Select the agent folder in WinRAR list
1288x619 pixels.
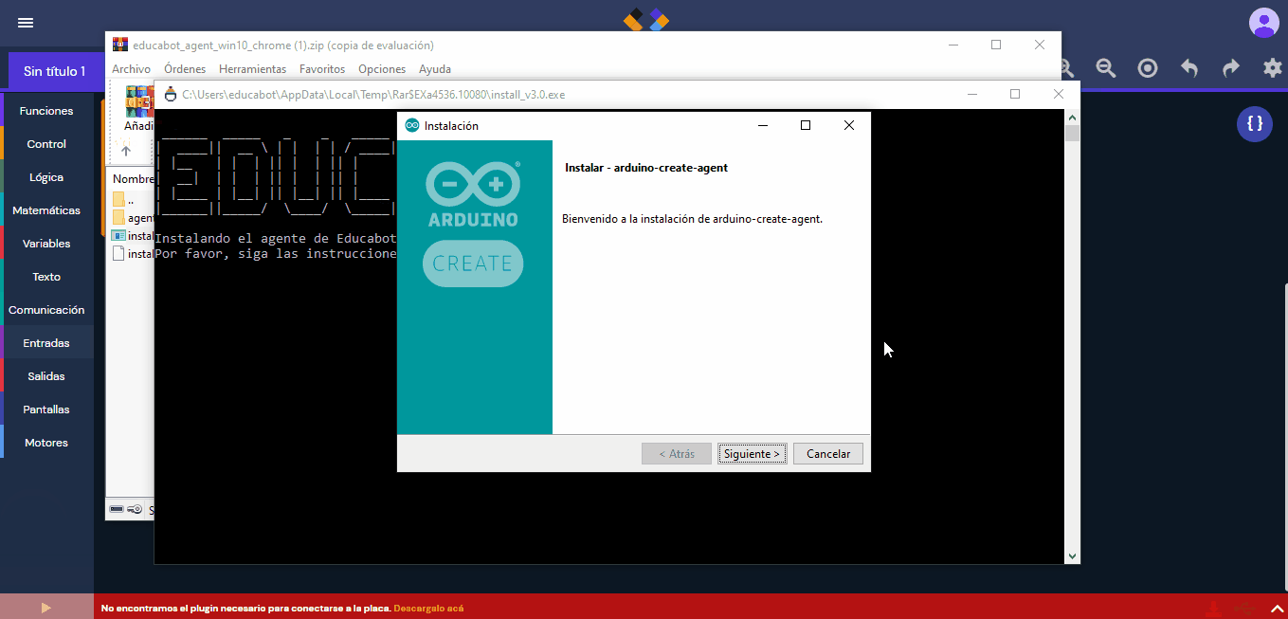pos(133,217)
